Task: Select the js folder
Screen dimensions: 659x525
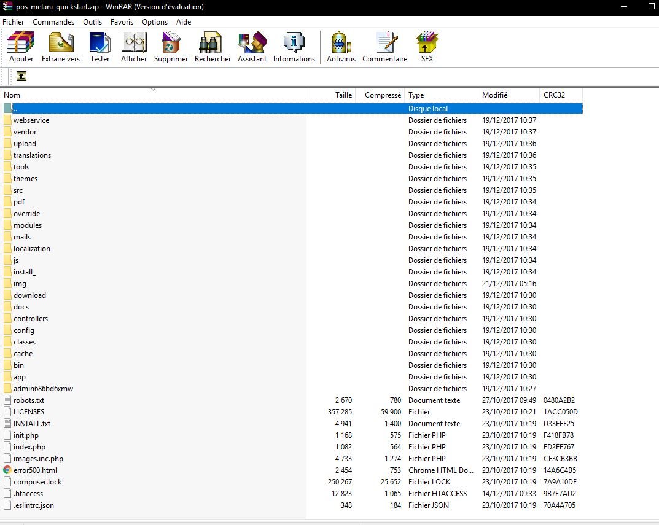Action: [x=16, y=260]
